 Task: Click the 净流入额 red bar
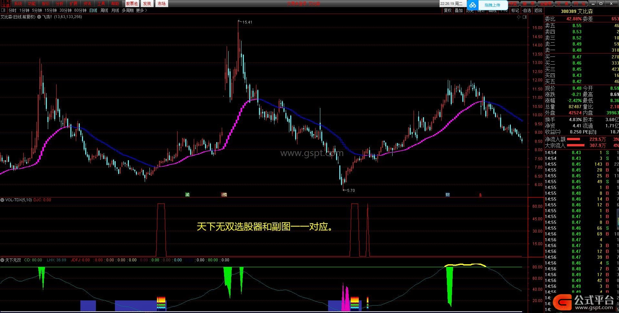(x=573, y=139)
